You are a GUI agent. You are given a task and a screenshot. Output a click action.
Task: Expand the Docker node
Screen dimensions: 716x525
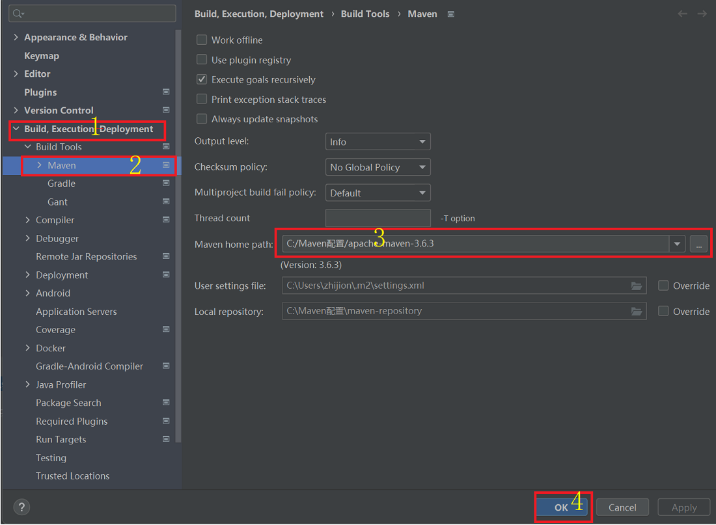pos(28,348)
